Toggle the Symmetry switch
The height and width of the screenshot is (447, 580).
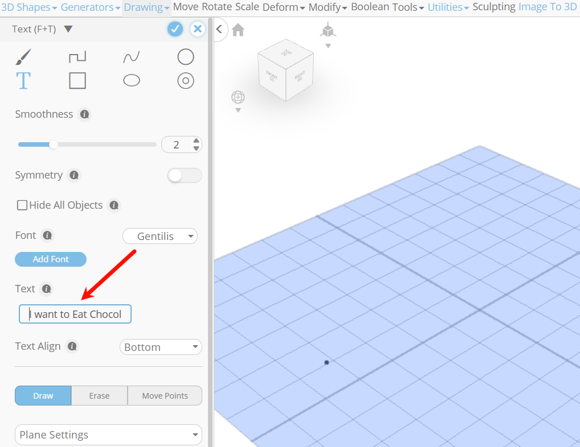click(x=184, y=175)
